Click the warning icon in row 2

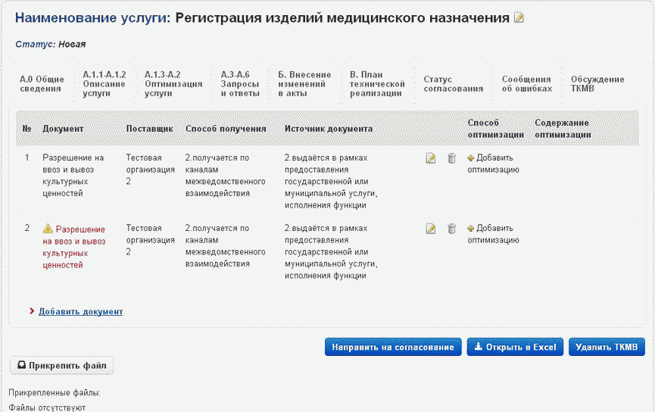click(x=48, y=228)
